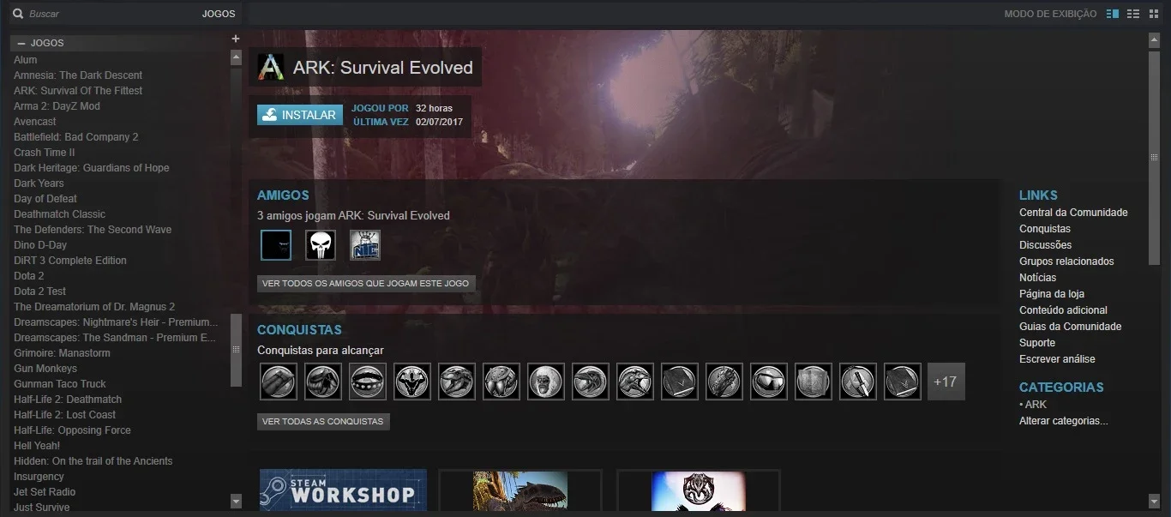
Task: Open the dark friend avatar
Action: coord(276,245)
